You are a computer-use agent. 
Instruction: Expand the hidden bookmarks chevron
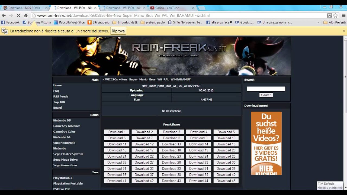click(318, 22)
